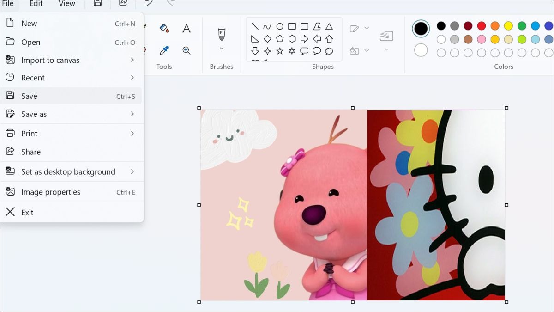The image size is (554, 312).
Task: Choose the Pentagon shape
Action: [280, 39]
